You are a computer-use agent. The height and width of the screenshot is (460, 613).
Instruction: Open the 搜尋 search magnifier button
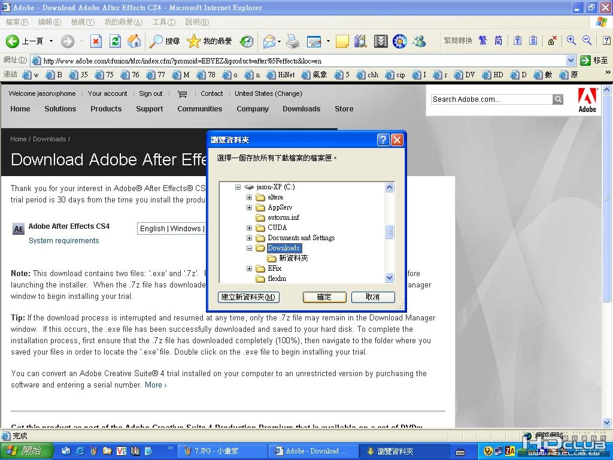tap(165, 41)
